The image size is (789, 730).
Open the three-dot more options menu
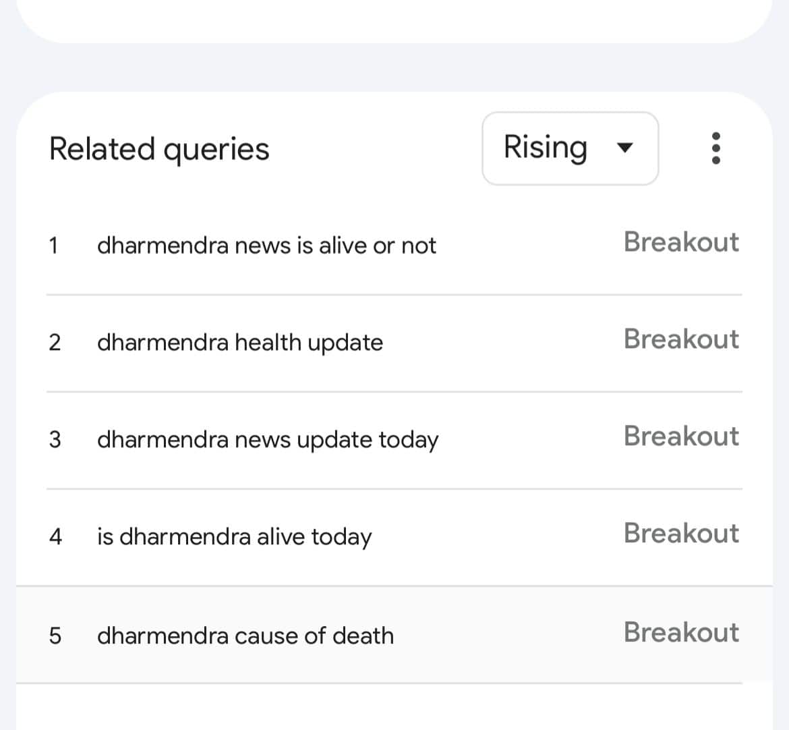click(x=715, y=148)
